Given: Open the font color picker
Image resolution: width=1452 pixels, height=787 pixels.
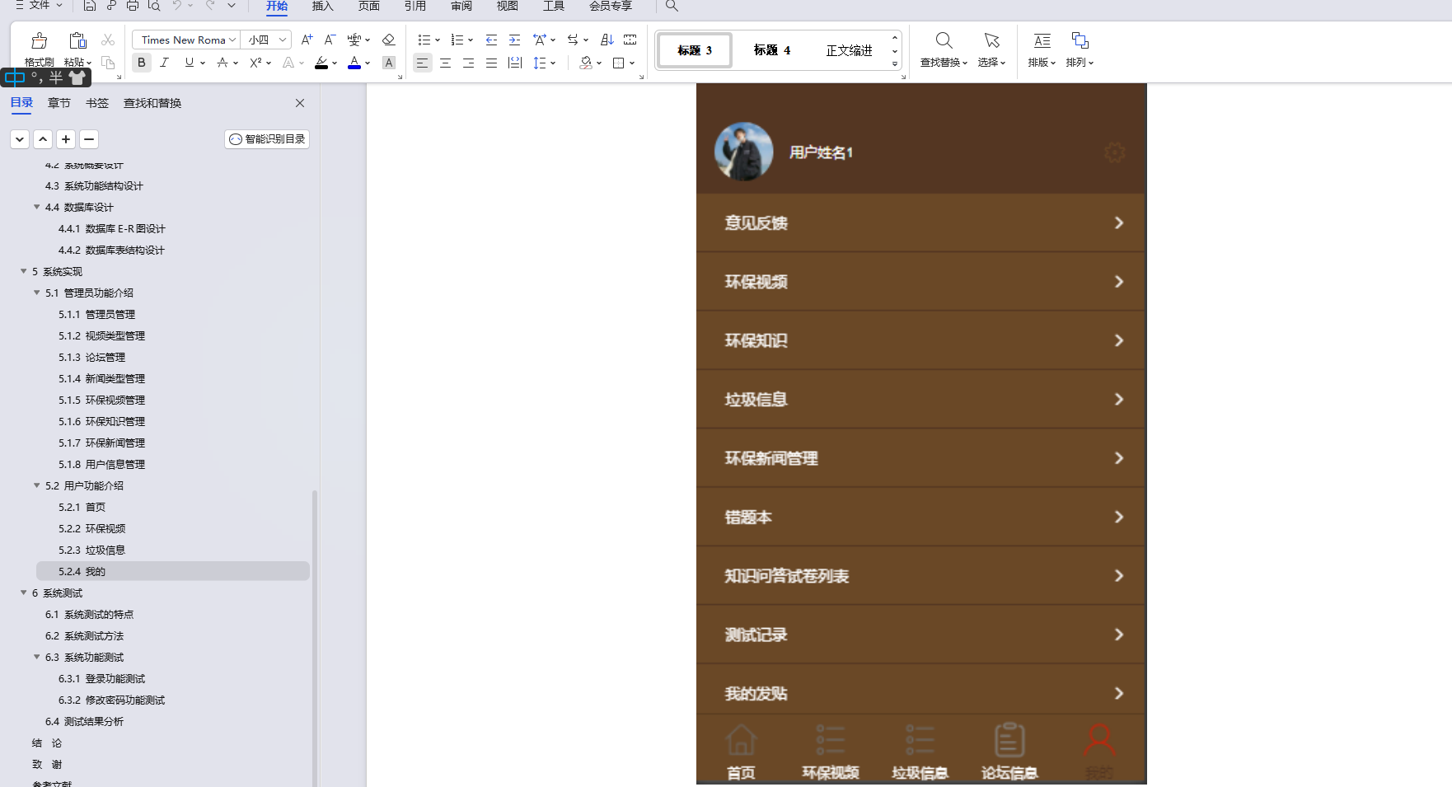Looking at the screenshot, I should click(x=354, y=63).
